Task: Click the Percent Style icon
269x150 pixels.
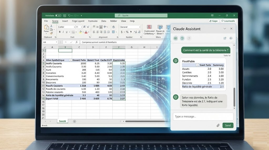Action: 127,32
